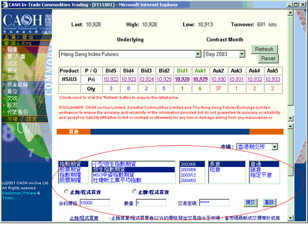Open the 現金結餘 cash balance menu item
The width and height of the screenshot is (308, 241).
pos(18,84)
